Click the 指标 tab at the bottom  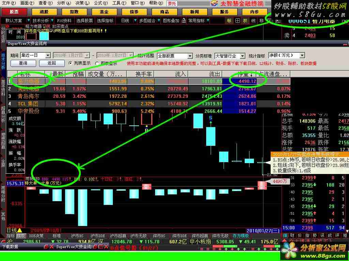[x=11, y=236]
